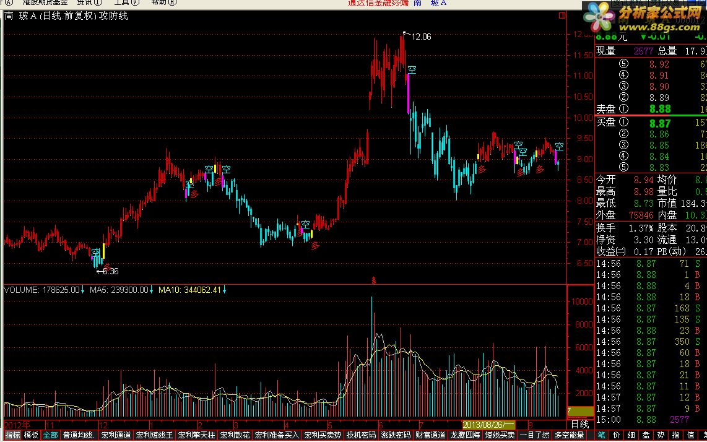Image resolution: width=707 pixels, height=442 pixels.
Task: Select the 龙腾四海 indicator tab
Action: 465,436
